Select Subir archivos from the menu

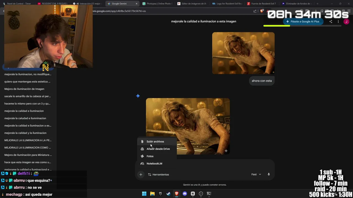pyautogui.click(x=157, y=142)
